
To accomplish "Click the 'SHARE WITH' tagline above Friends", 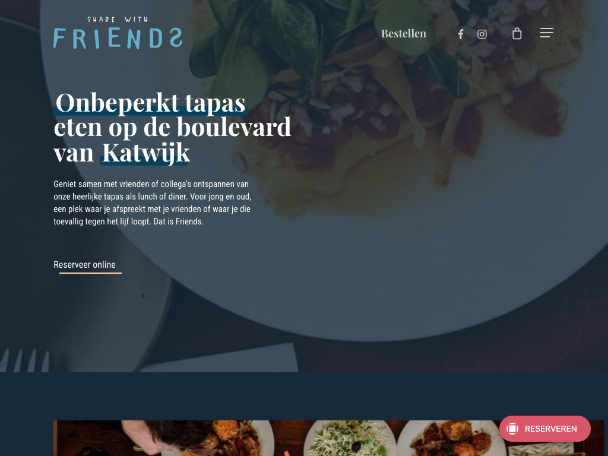I will (118, 20).
